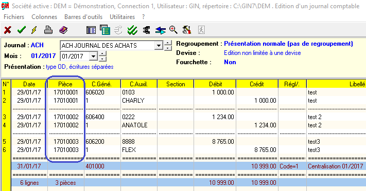Click the Débit column header
Image resolution: width=366 pixels, height=191 pixels.
[x=215, y=84]
